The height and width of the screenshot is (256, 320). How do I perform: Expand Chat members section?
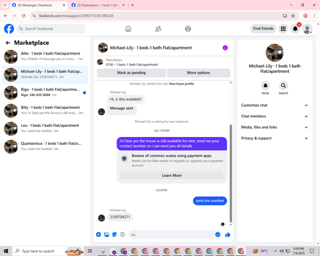(x=275, y=116)
